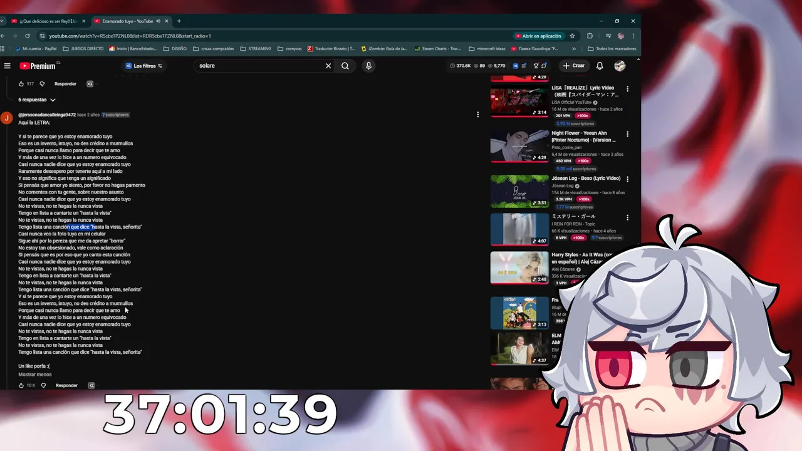Click the 370.6K views stat in header

461,66
